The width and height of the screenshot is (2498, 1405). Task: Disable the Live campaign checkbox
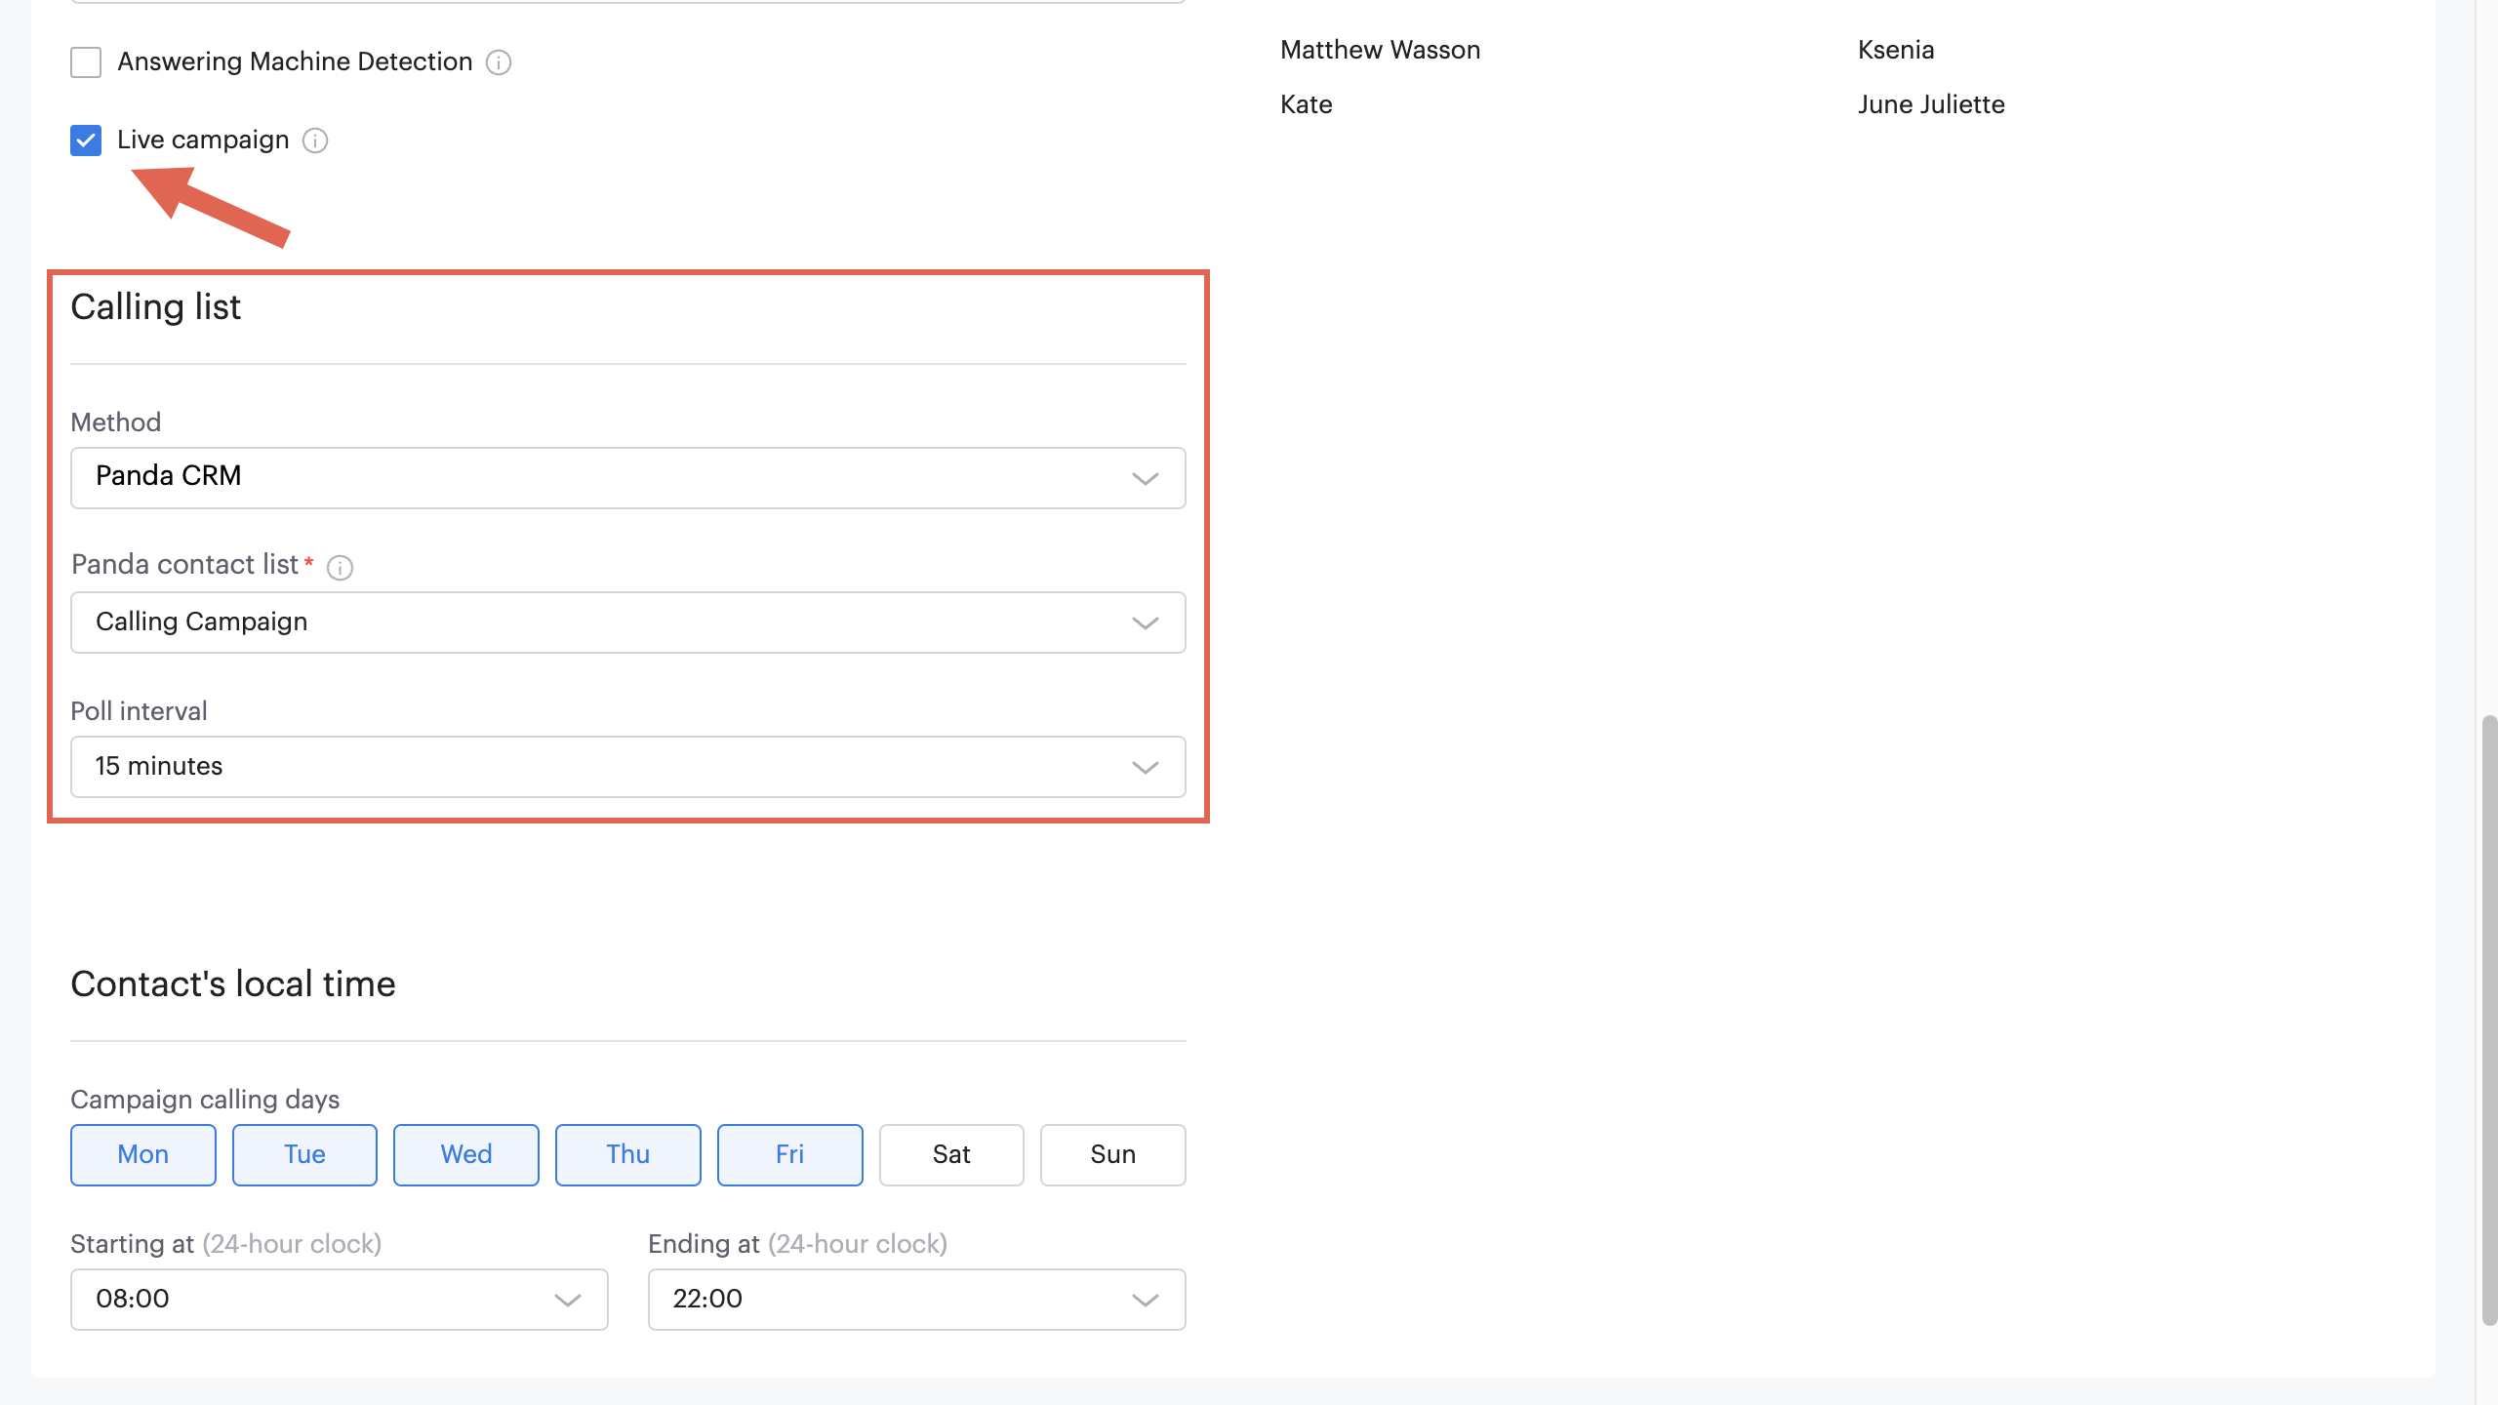84,139
